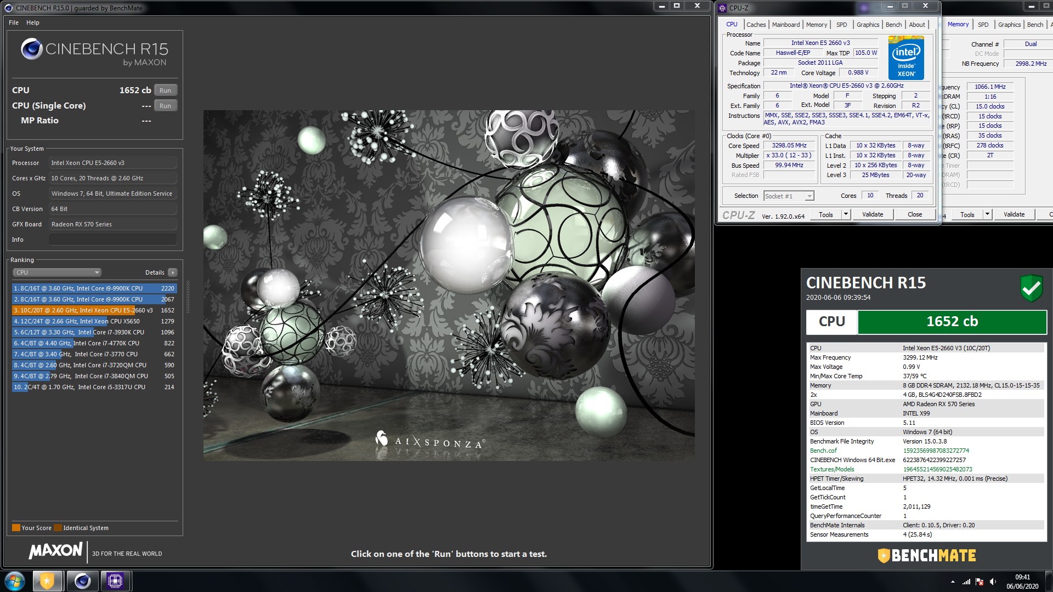Expand Tools dropdown arrow in front CPU-Z
The width and height of the screenshot is (1053, 592).
point(846,215)
